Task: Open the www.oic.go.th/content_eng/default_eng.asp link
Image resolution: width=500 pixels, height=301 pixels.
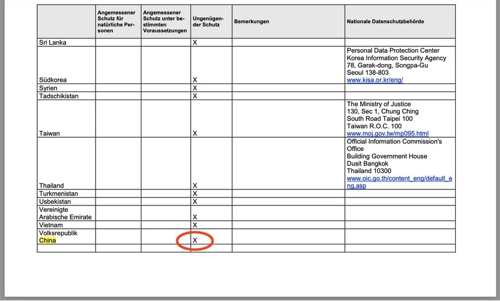Action: tap(399, 182)
